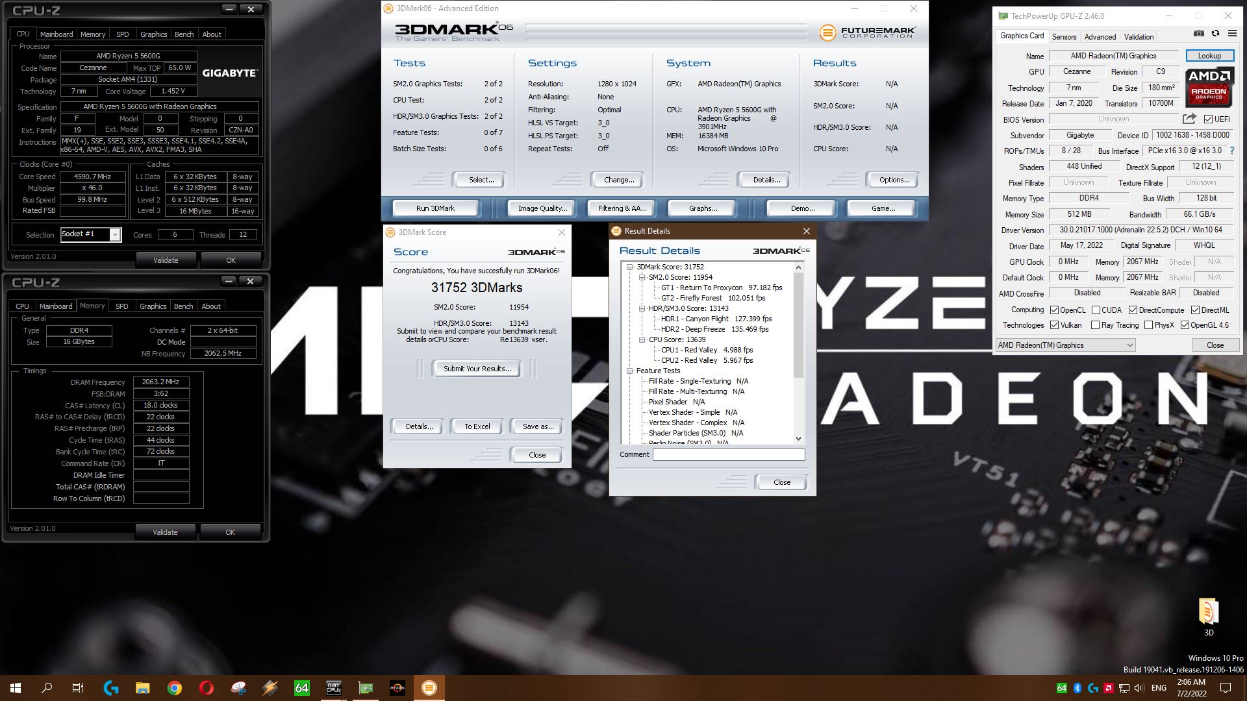Viewport: 1247px width, 701px height.
Task: Launch Logitech G HUB from taskbar
Action: point(111,688)
